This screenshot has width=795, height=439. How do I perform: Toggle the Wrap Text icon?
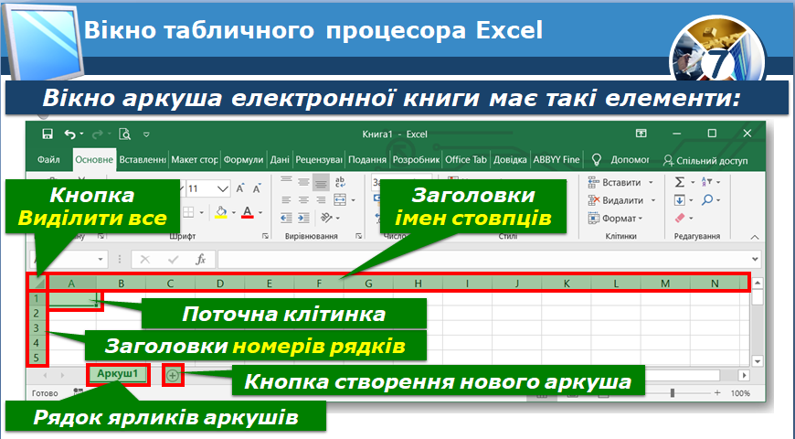[x=340, y=182]
